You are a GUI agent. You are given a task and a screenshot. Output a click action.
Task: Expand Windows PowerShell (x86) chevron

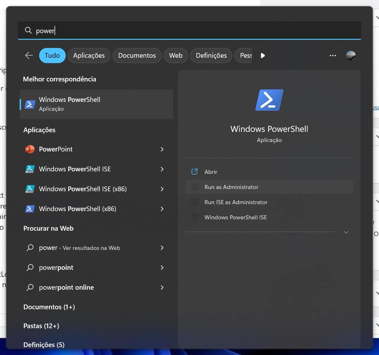(162, 209)
